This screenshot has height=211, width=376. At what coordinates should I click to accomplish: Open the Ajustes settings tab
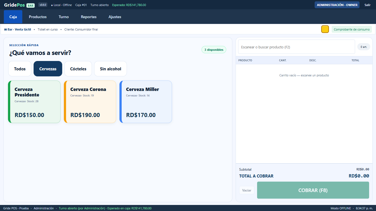(115, 17)
